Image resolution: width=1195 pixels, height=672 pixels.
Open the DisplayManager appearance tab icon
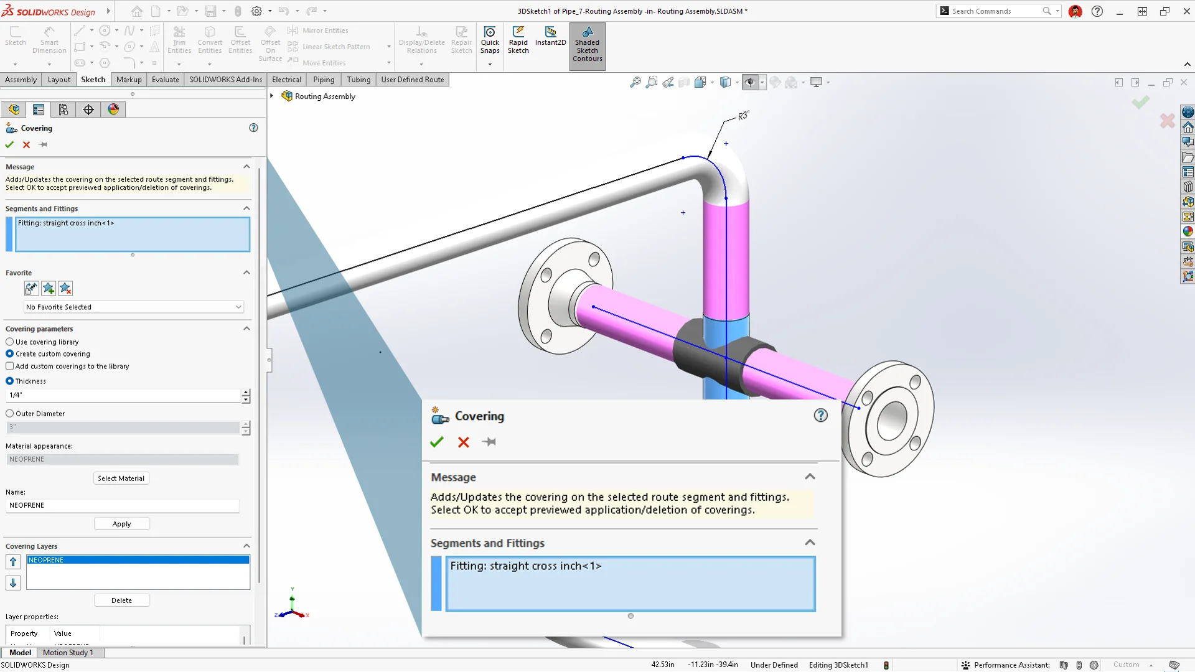click(113, 110)
